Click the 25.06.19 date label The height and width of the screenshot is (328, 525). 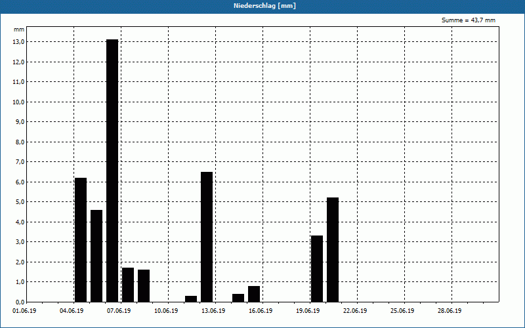click(402, 311)
